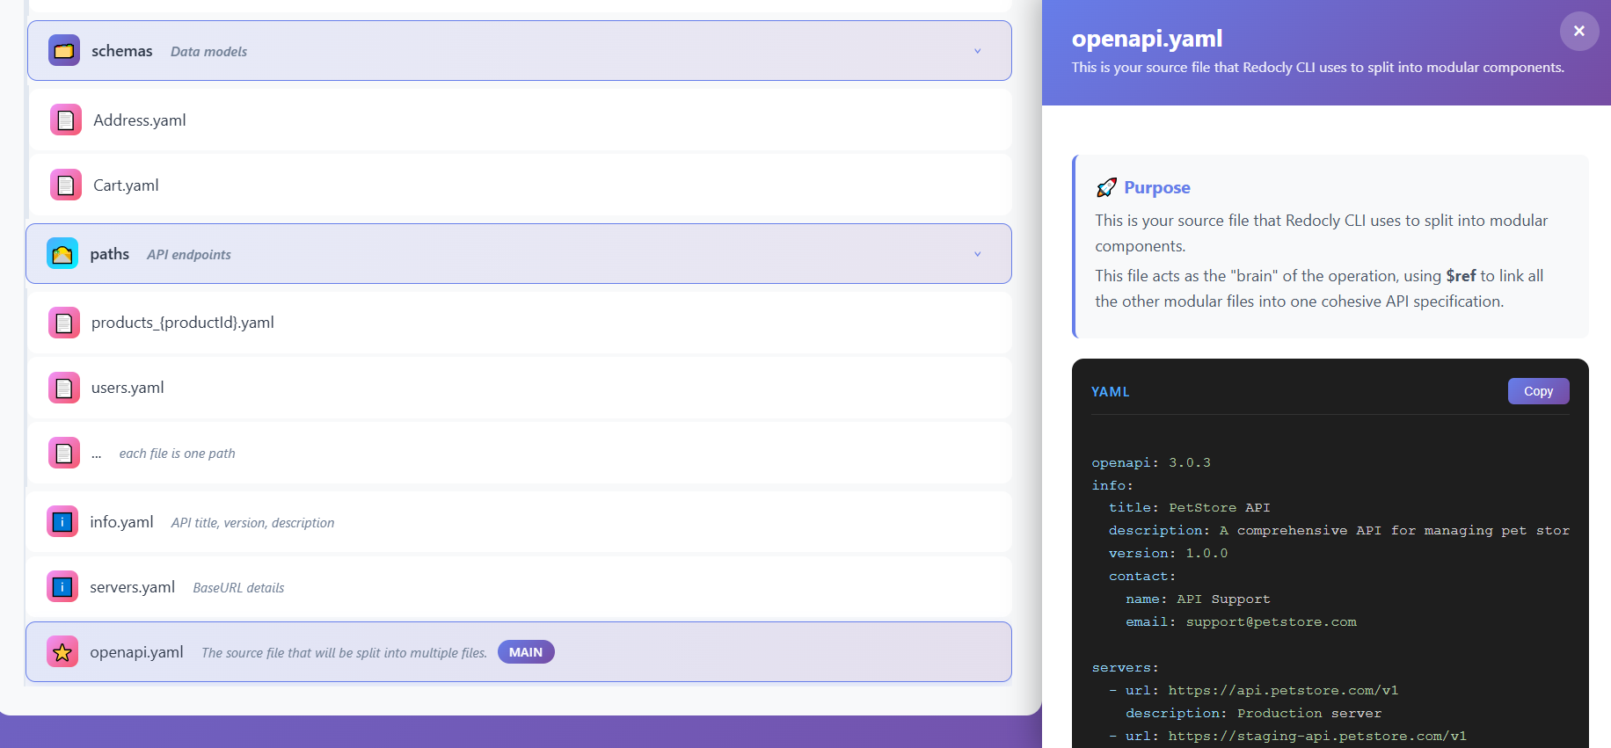The image size is (1611, 748).
Task: Click the Purpose heading text
Action: [1156, 188]
